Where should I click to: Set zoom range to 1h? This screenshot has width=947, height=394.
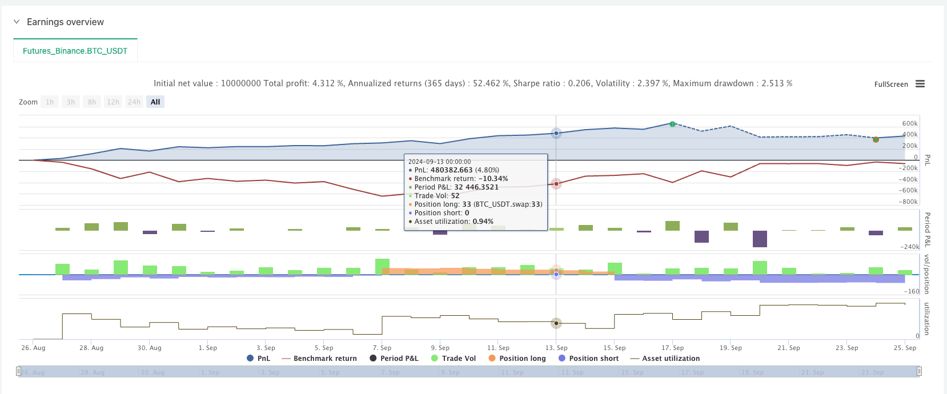click(50, 102)
